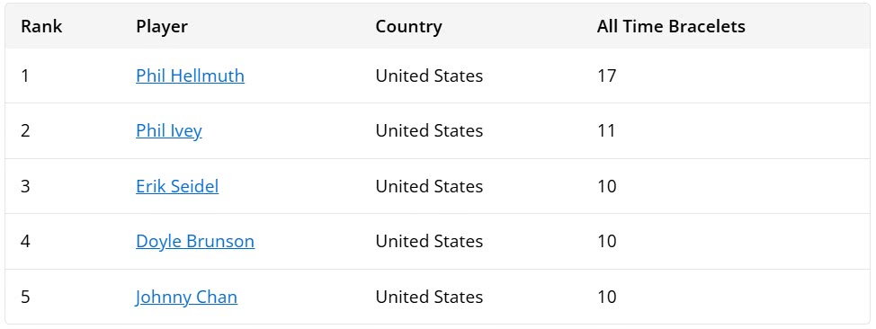Viewport: 876px width, 329px height.
Task: Click the All Time Bracelets header
Action: coord(670,26)
